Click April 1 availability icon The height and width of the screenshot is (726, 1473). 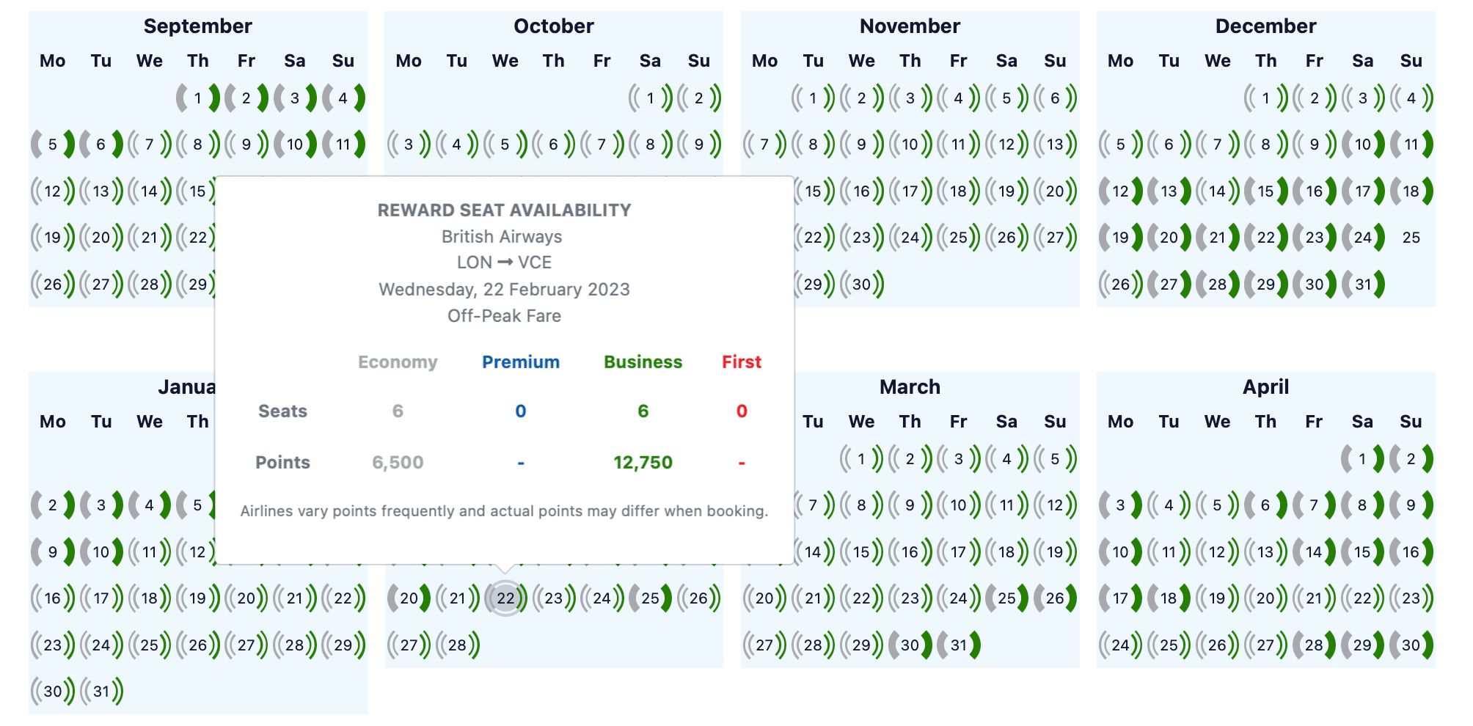pos(1362,458)
